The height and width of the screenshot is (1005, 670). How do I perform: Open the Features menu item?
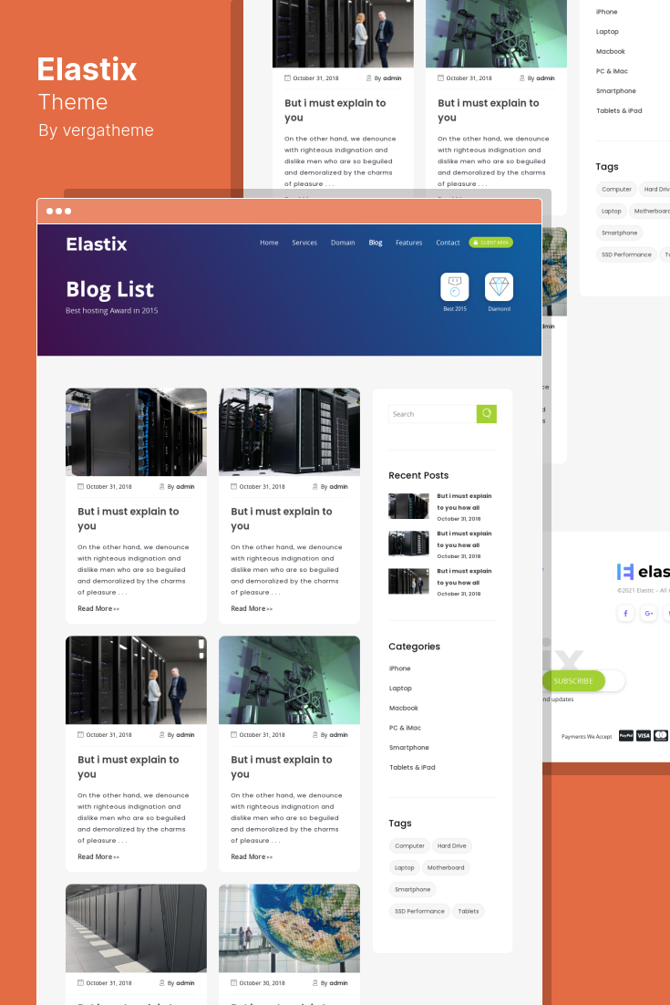click(408, 243)
